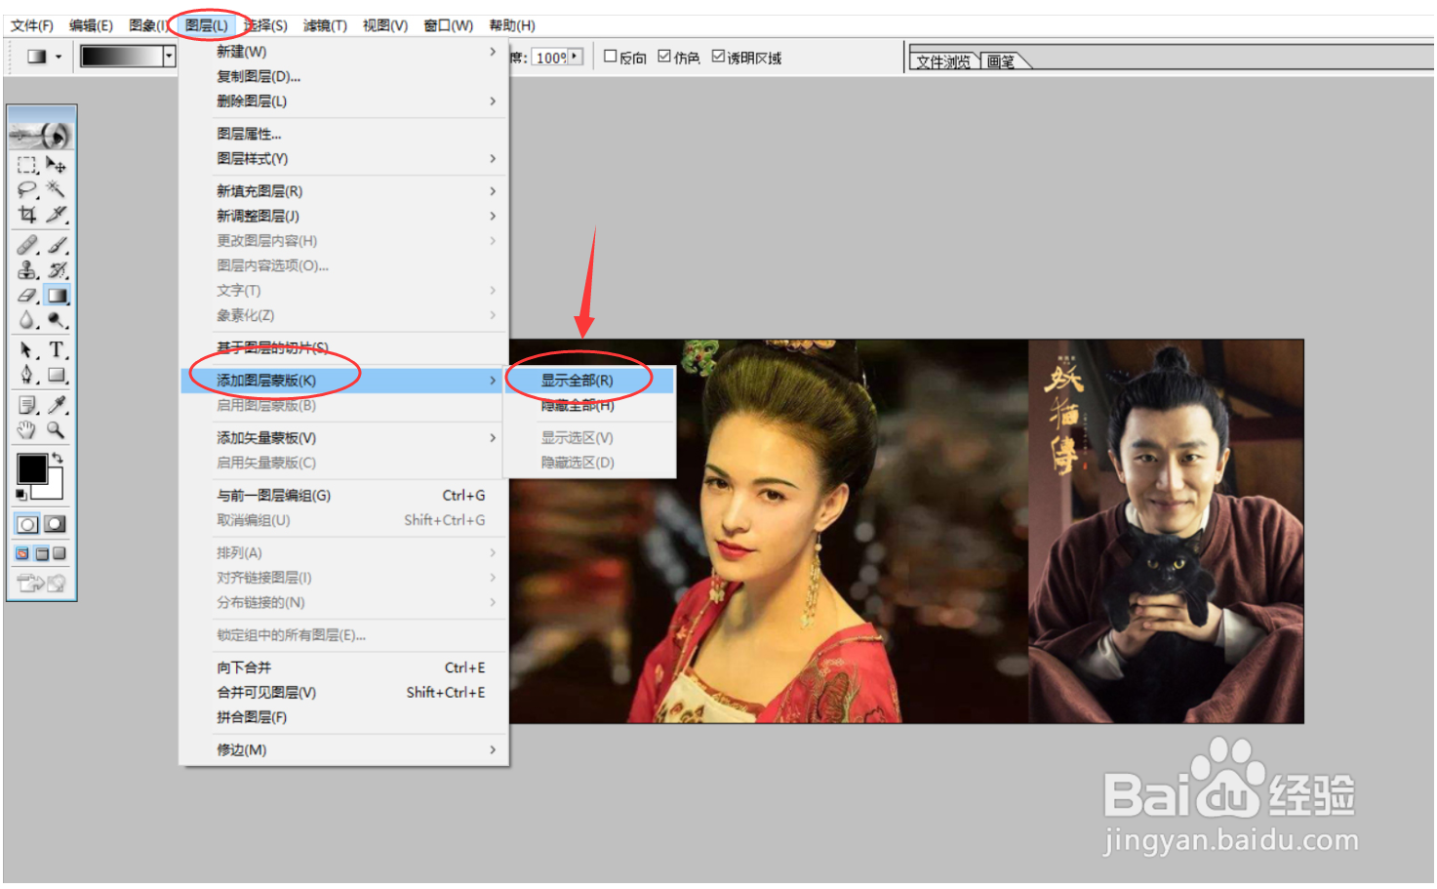This screenshot has width=1437, height=889.
Task: Uncheck the 仿色 checkbox
Action: point(664,57)
